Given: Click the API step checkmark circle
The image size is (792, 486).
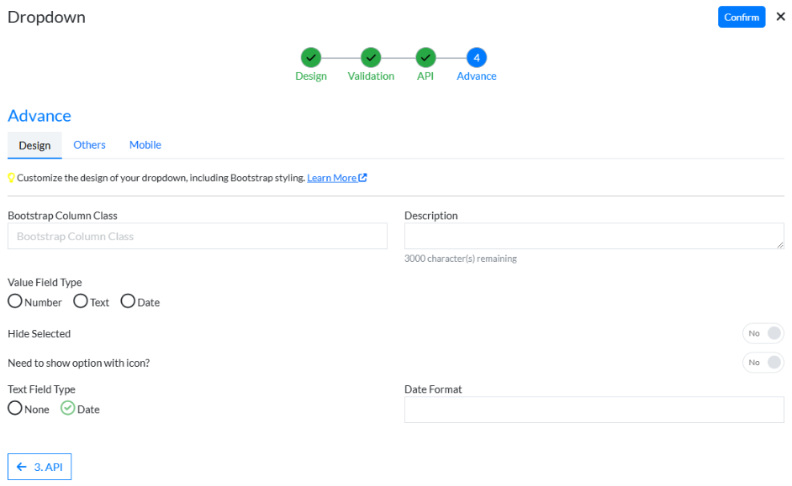Looking at the screenshot, I should pos(425,58).
